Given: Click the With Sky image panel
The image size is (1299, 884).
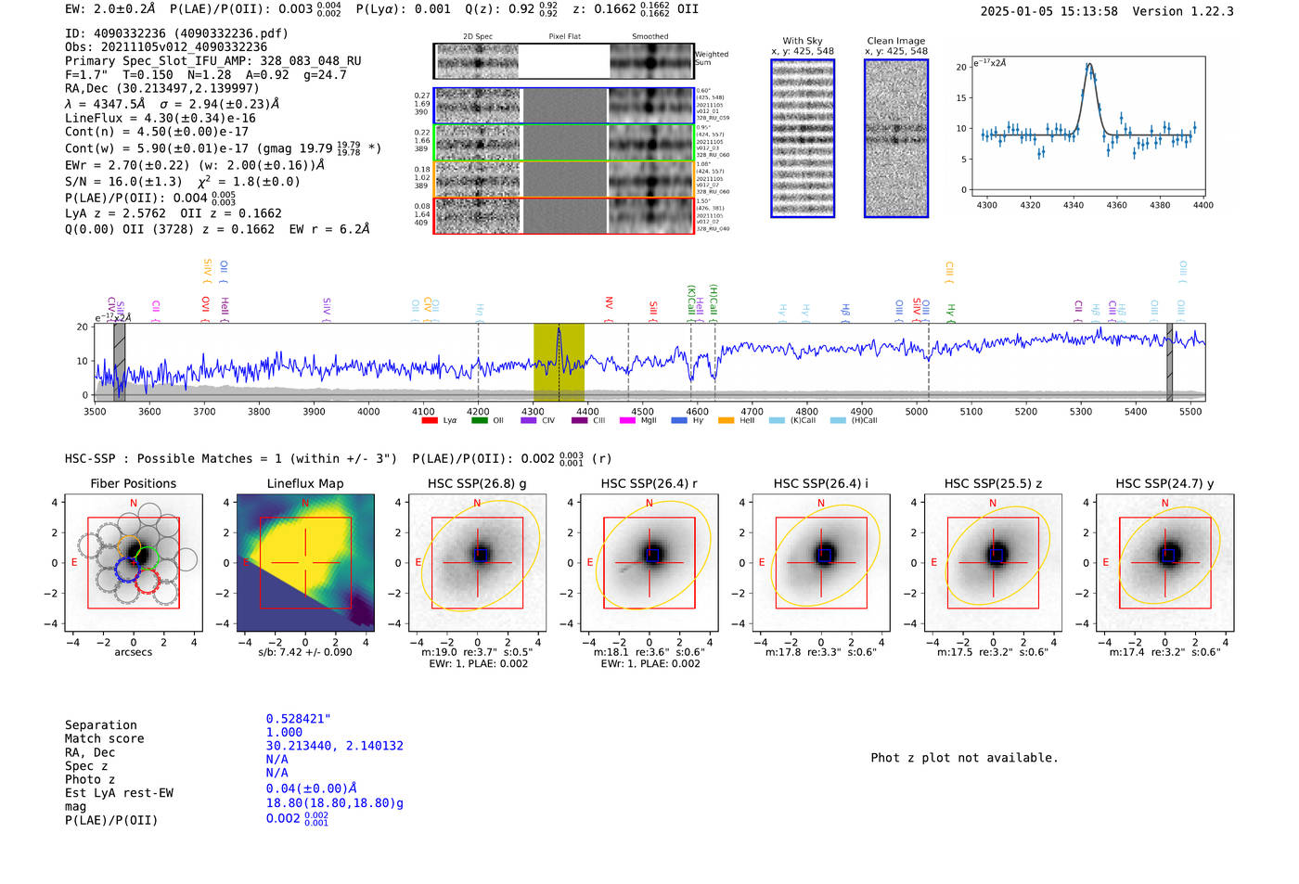Looking at the screenshot, I should pos(803,138).
